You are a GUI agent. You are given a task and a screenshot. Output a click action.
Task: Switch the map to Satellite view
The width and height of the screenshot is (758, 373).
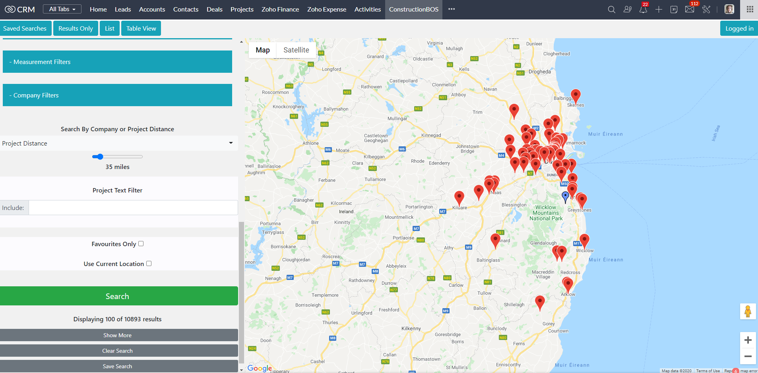click(x=296, y=50)
